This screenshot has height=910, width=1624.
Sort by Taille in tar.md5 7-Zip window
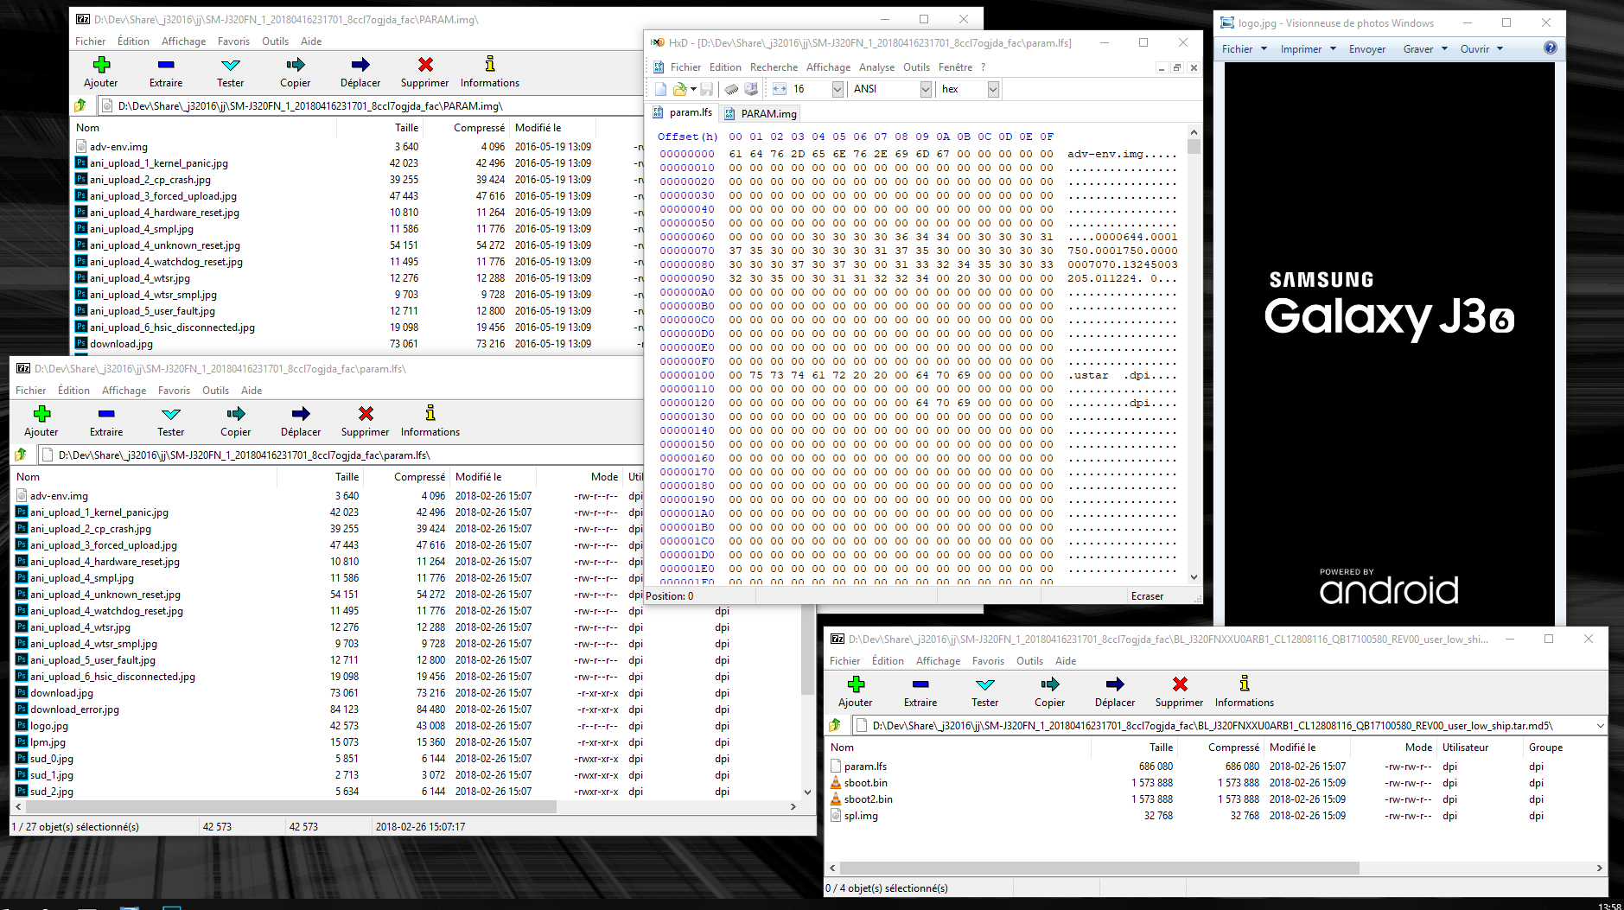point(1161,748)
